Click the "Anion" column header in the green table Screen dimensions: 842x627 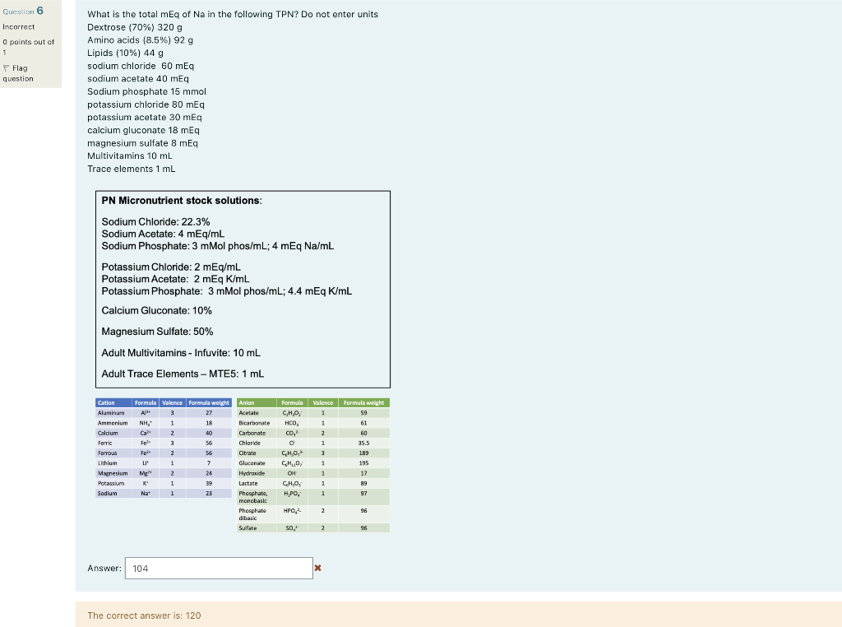tap(257, 403)
